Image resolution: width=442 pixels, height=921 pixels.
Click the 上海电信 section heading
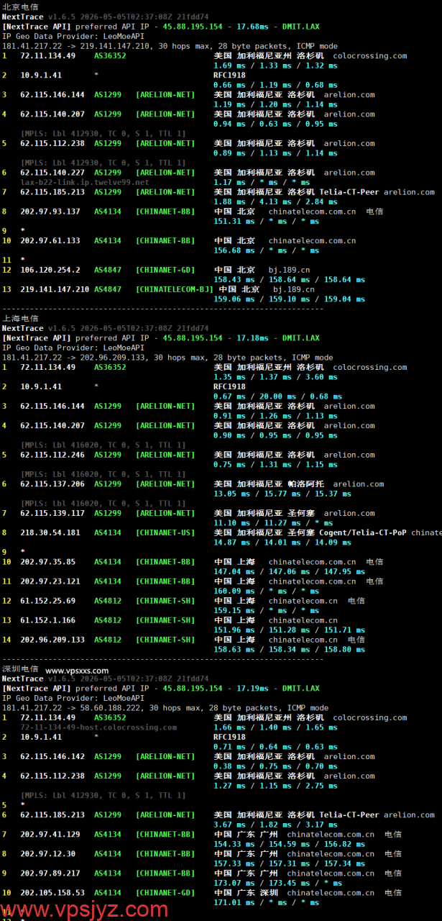pos(20,318)
